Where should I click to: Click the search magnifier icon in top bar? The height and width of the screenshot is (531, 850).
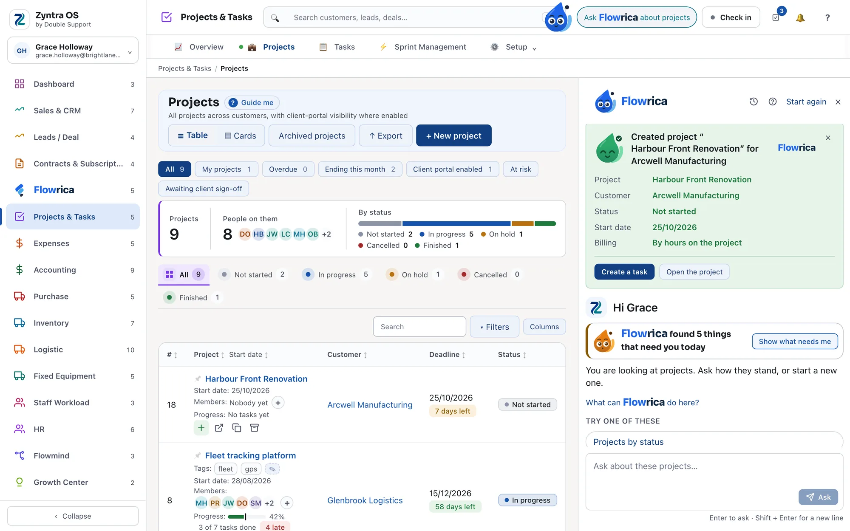(x=275, y=18)
